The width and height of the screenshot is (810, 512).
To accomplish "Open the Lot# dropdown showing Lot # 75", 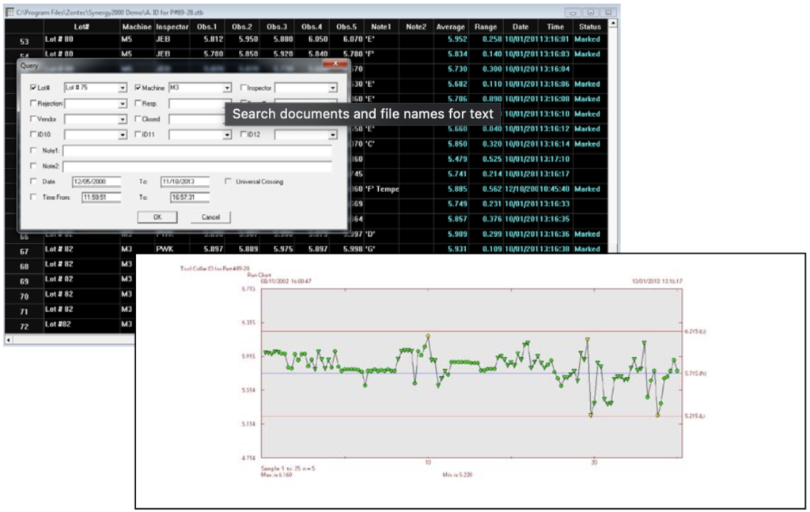I will pyautogui.click(x=123, y=88).
